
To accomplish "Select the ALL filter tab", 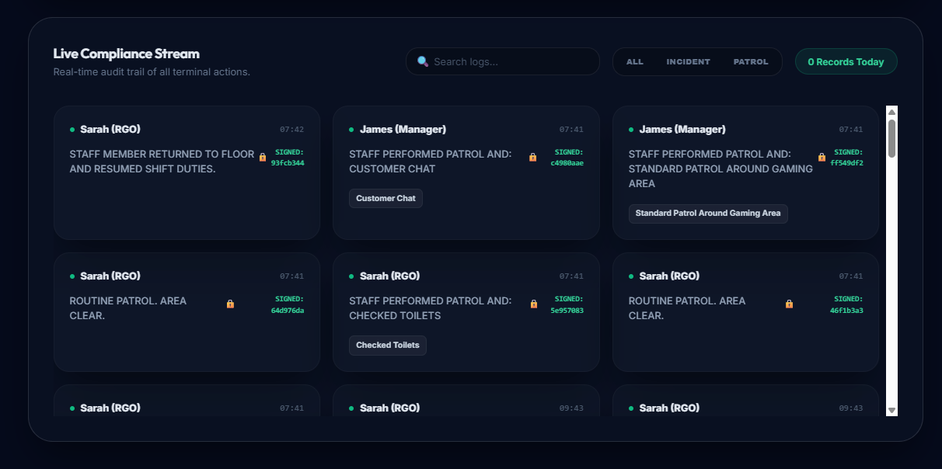I will [635, 62].
